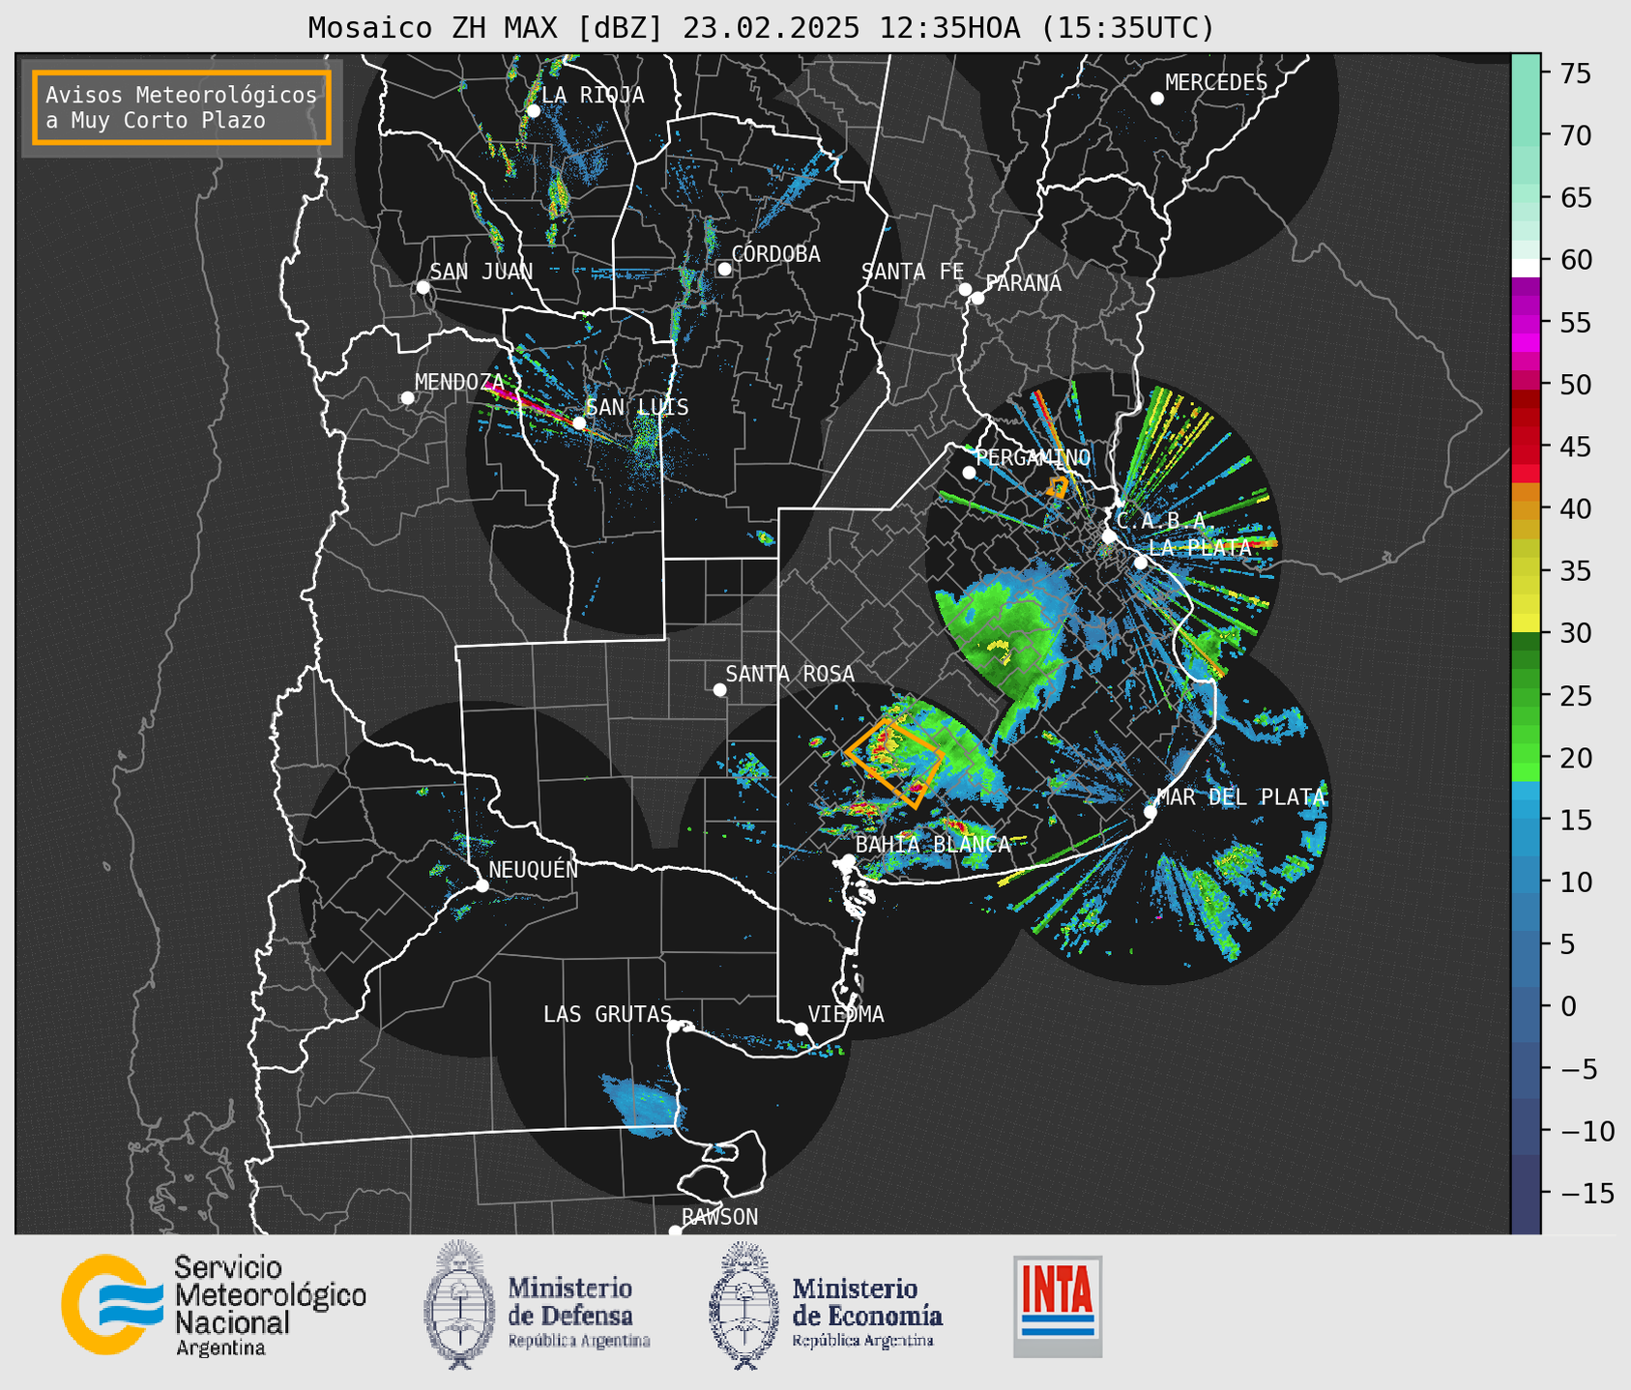Click the CÓRDOBA city marker dot
The image size is (1631, 1390).
click(x=724, y=269)
